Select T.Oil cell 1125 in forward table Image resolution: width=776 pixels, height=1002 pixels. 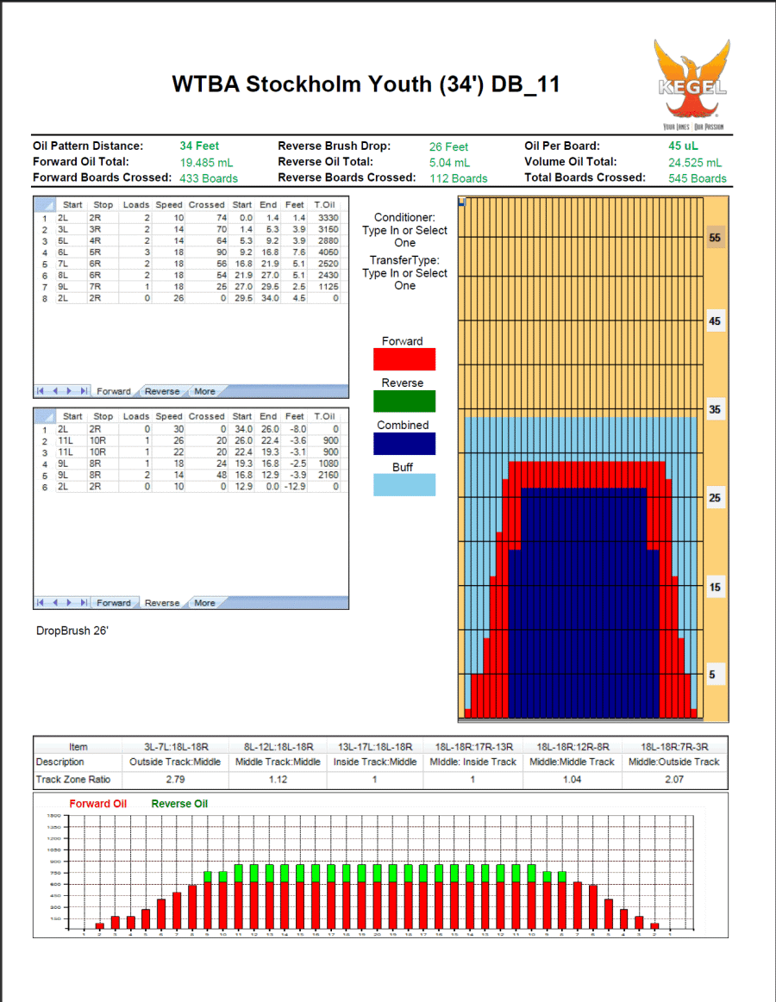point(323,287)
